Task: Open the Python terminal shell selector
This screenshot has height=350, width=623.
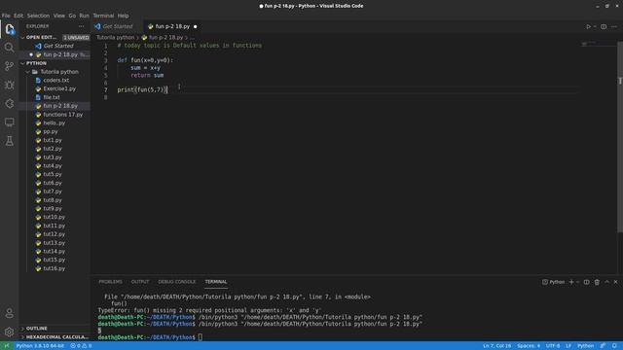Action: click(553, 282)
